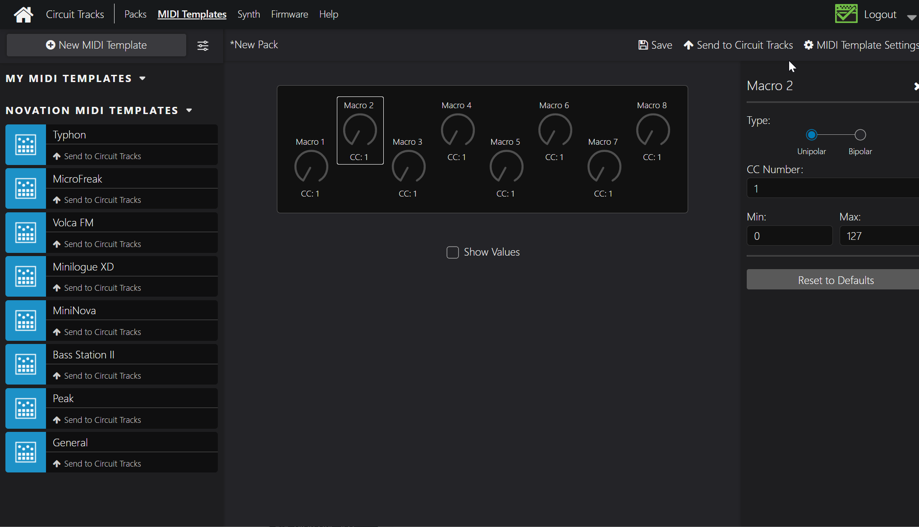Image resolution: width=919 pixels, height=527 pixels.
Task: Click the Peak template grid icon
Action: (x=26, y=408)
